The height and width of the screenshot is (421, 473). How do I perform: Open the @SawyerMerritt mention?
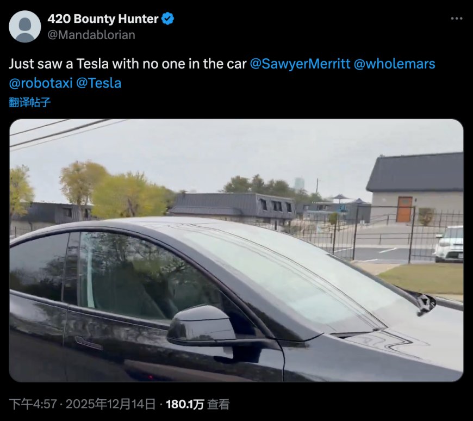[300, 64]
